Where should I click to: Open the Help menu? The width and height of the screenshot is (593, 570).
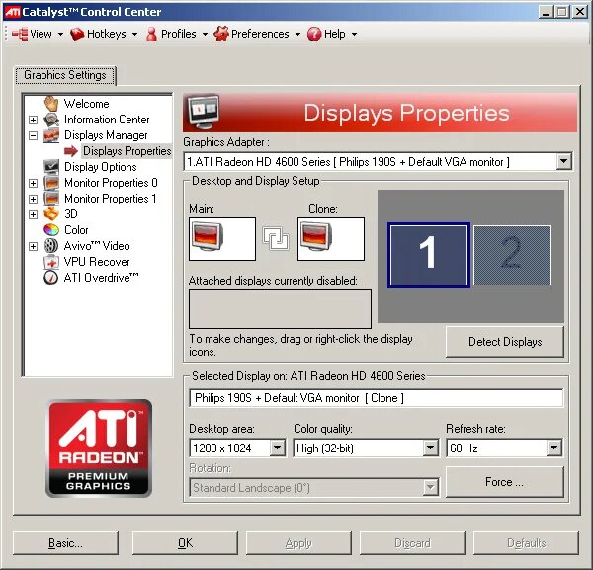(332, 34)
